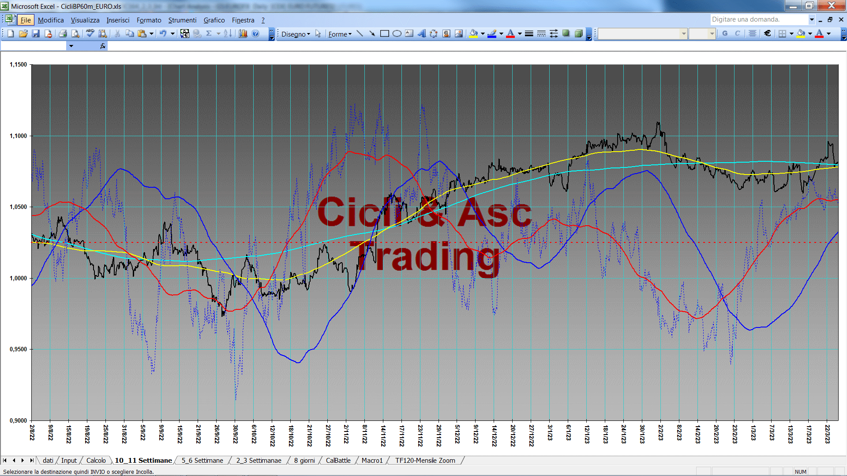Click the Cut scissors icon
The image size is (847, 476).
point(117,34)
